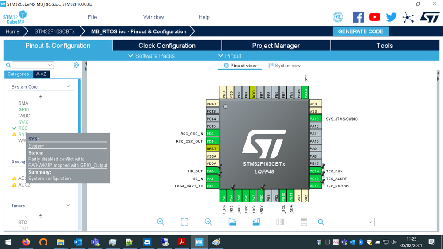Click the GENERATE CODE button
443x249 pixels.
tap(361, 31)
